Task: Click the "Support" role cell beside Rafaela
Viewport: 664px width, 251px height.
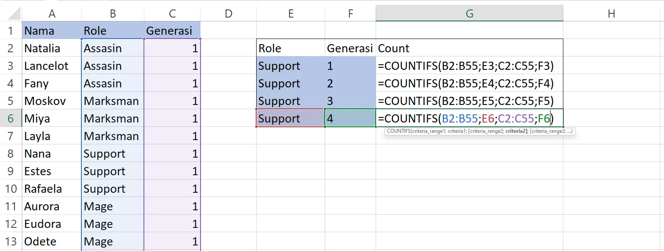Action: pos(113,189)
